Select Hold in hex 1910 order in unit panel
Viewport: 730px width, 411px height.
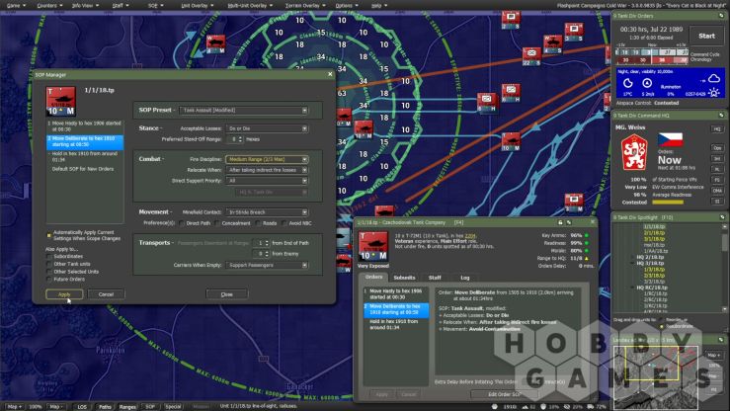tap(395, 324)
